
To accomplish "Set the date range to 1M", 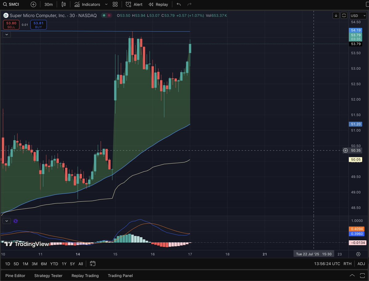I will [25, 264].
